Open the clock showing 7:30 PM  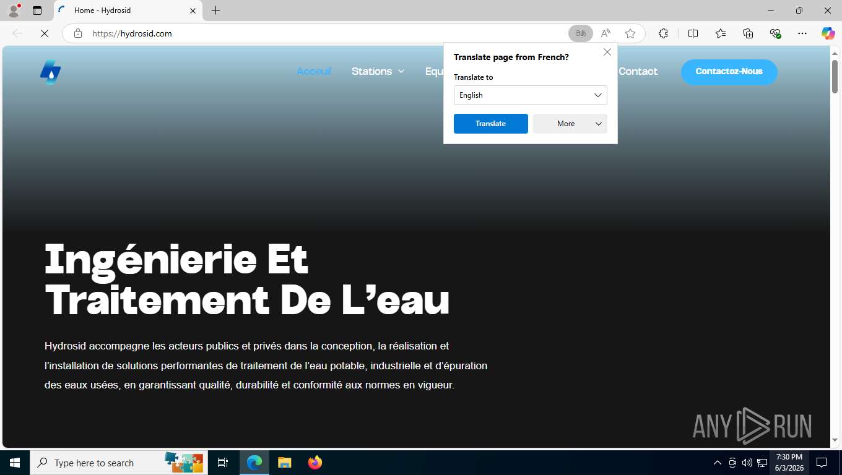[x=789, y=463]
